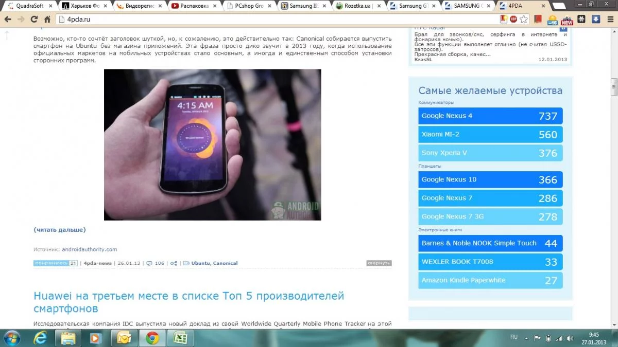Select Google Nexus 7 3G entry

click(x=490, y=216)
